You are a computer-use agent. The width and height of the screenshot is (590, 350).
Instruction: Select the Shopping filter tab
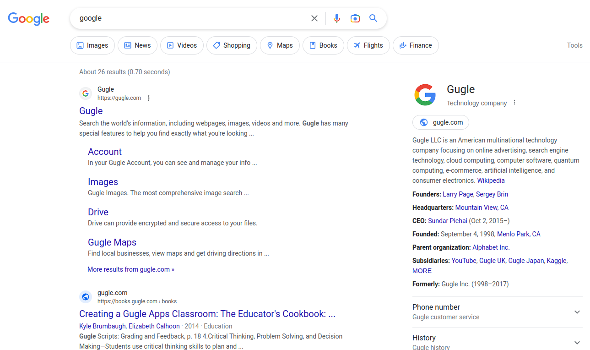point(232,45)
